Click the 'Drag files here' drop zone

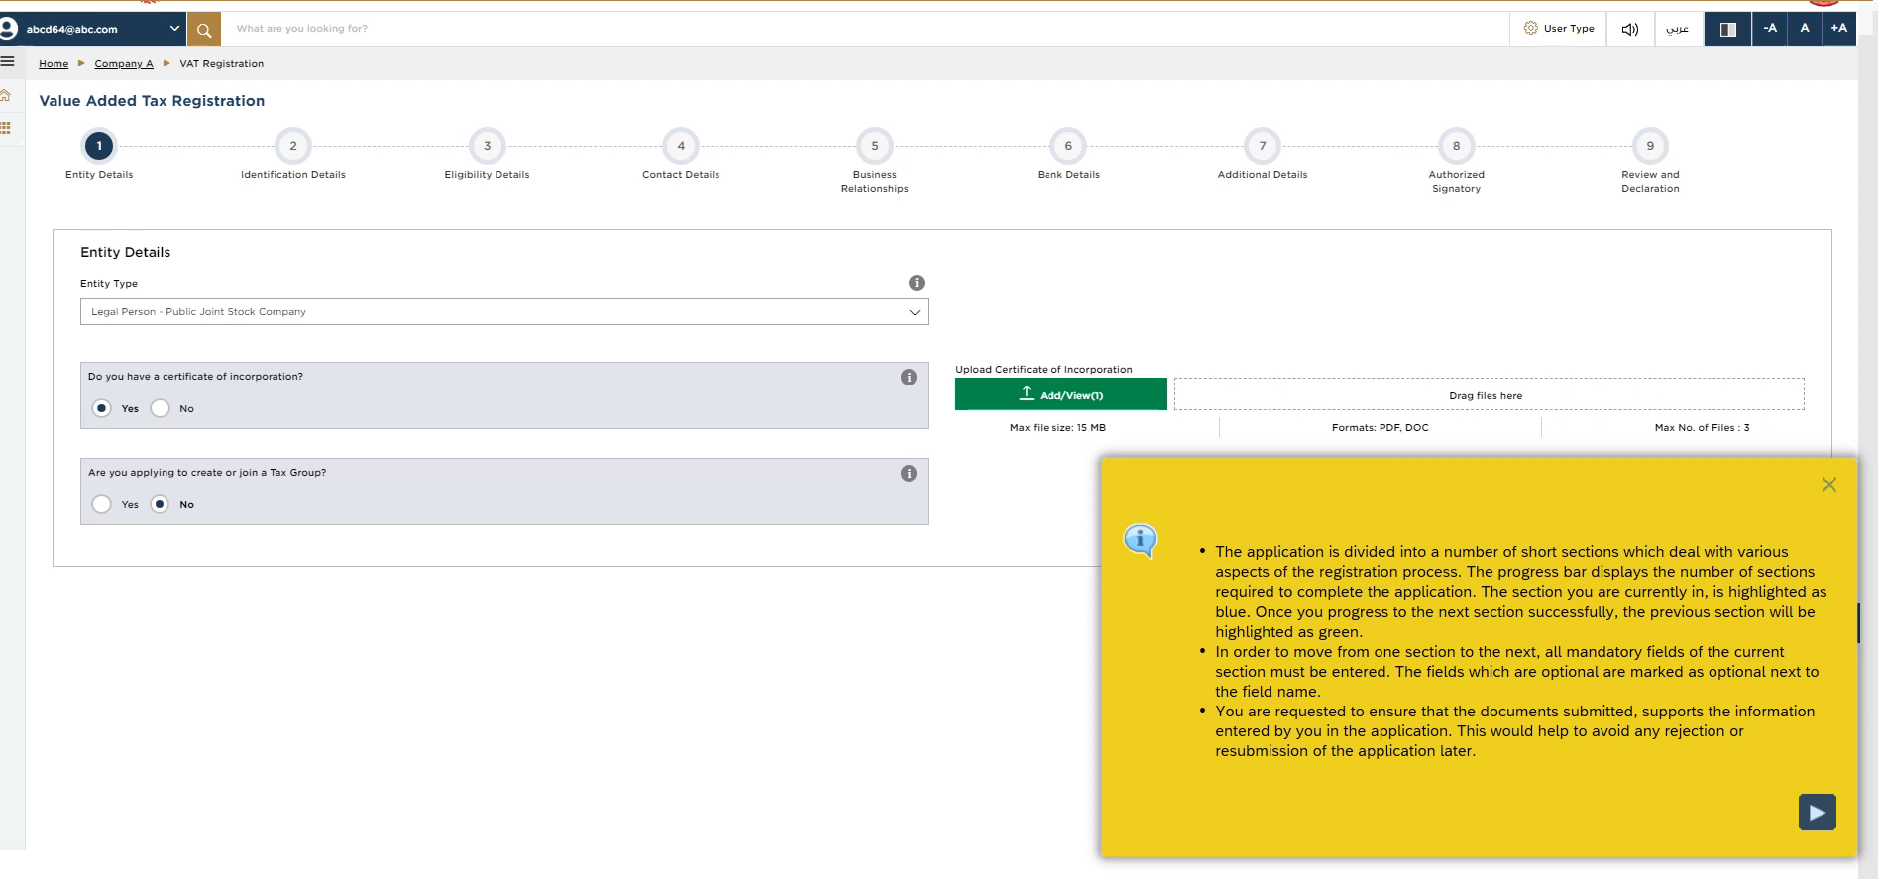(x=1489, y=394)
